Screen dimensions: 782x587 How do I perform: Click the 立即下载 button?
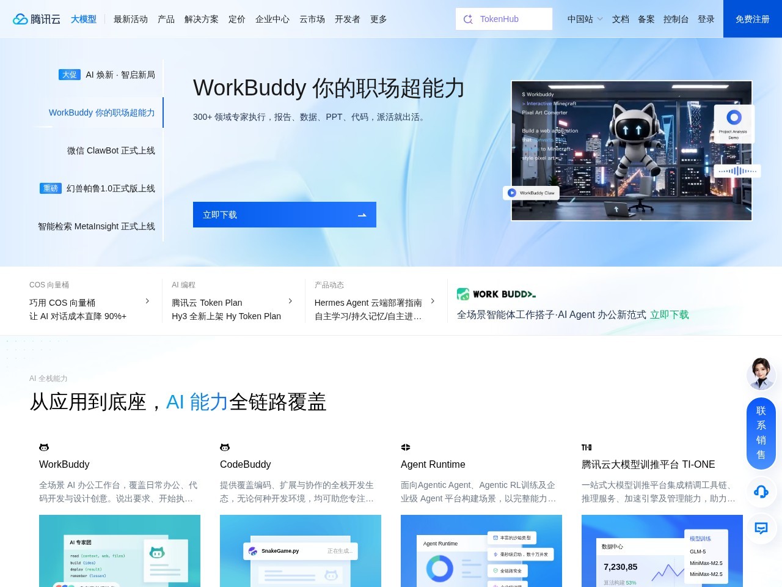pos(285,215)
